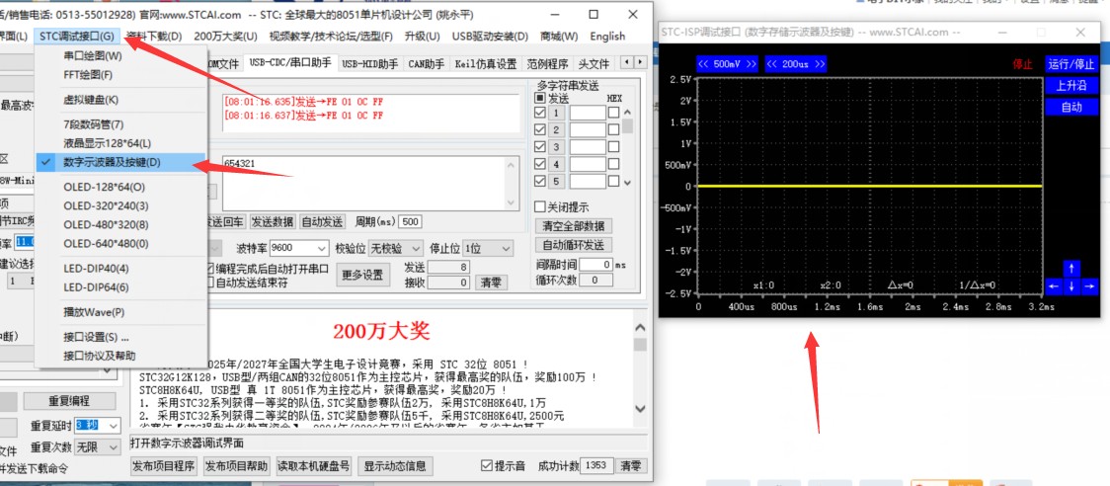
Task: Open 更多设置 button
Action: point(362,275)
